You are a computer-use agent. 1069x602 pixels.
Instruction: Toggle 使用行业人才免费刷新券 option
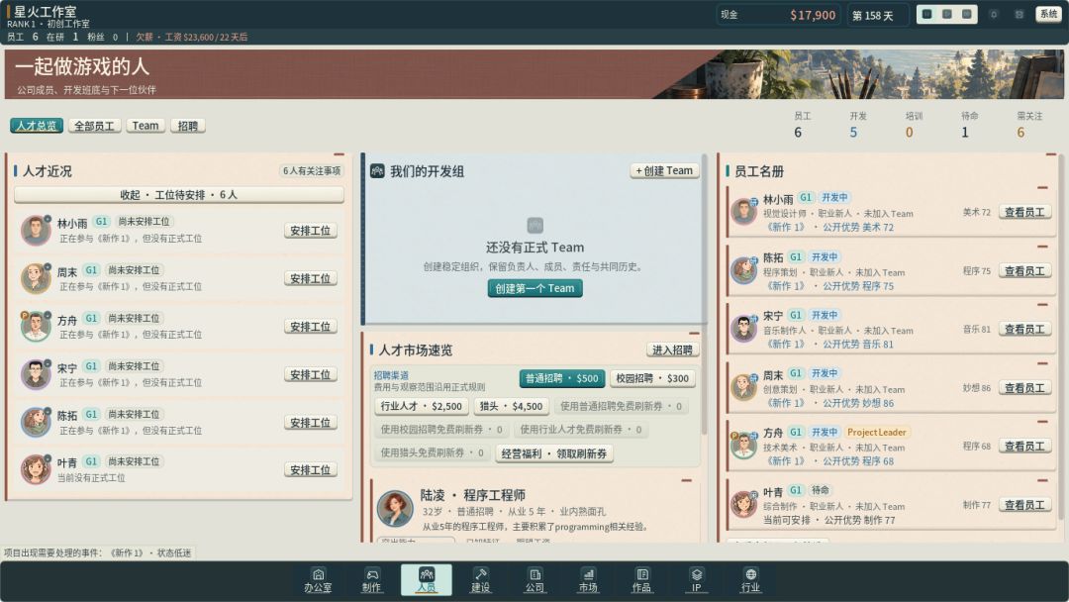581,430
